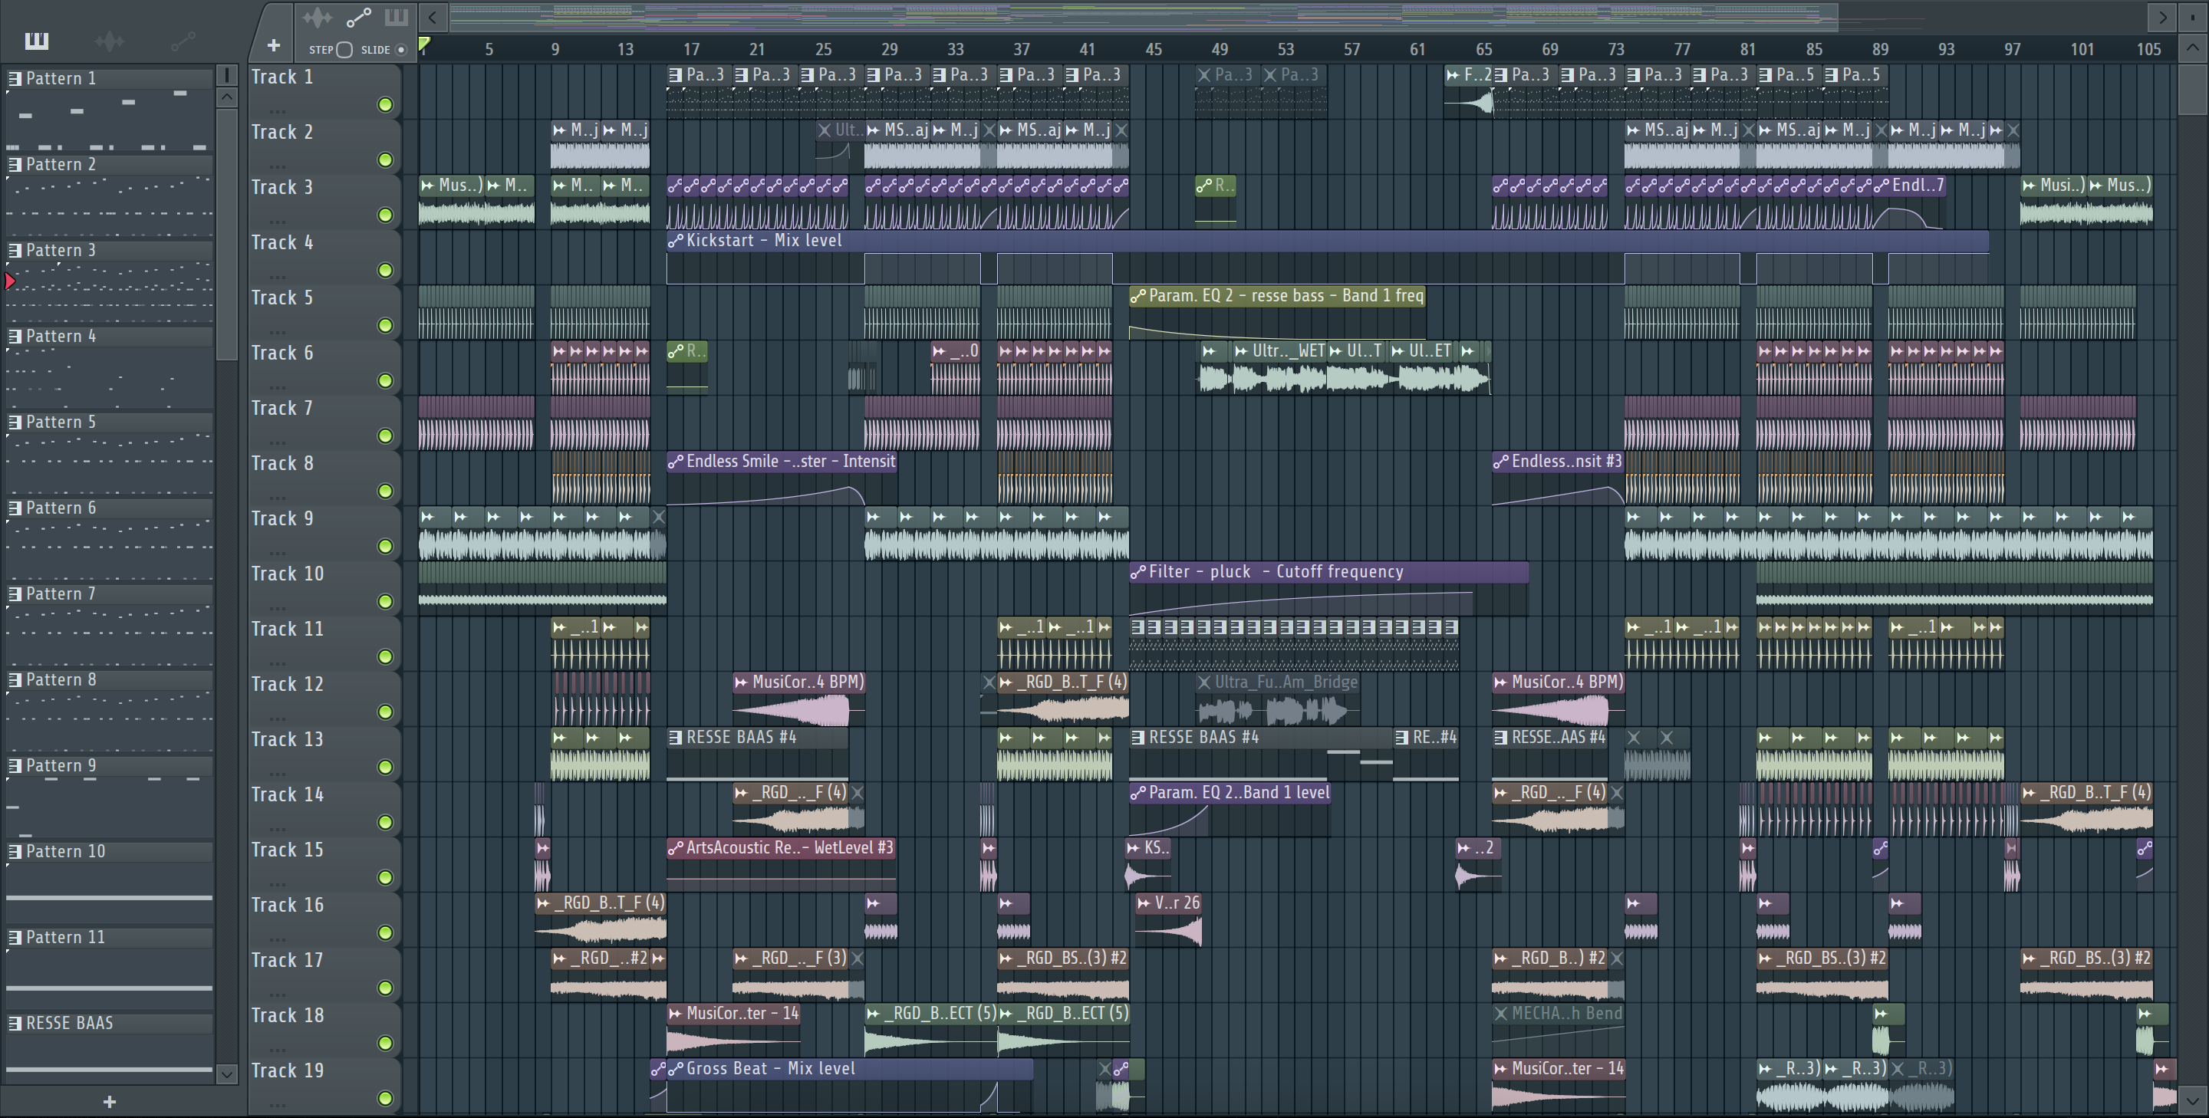This screenshot has width=2209, height=1118.
Task: Select pattern clip focus piano icon in playlist
Action: [397, 17]
